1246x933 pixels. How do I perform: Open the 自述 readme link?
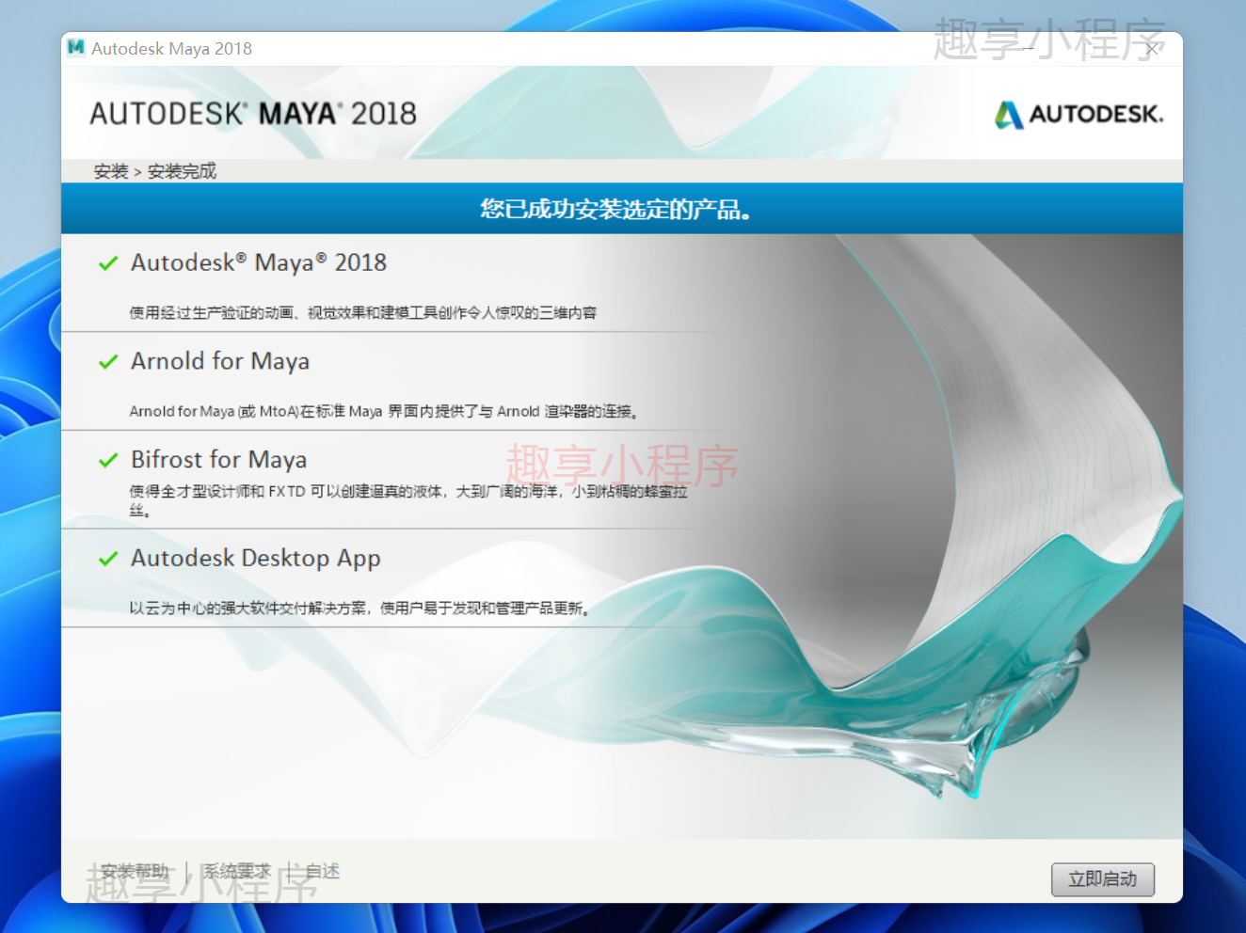pos(323,872)
